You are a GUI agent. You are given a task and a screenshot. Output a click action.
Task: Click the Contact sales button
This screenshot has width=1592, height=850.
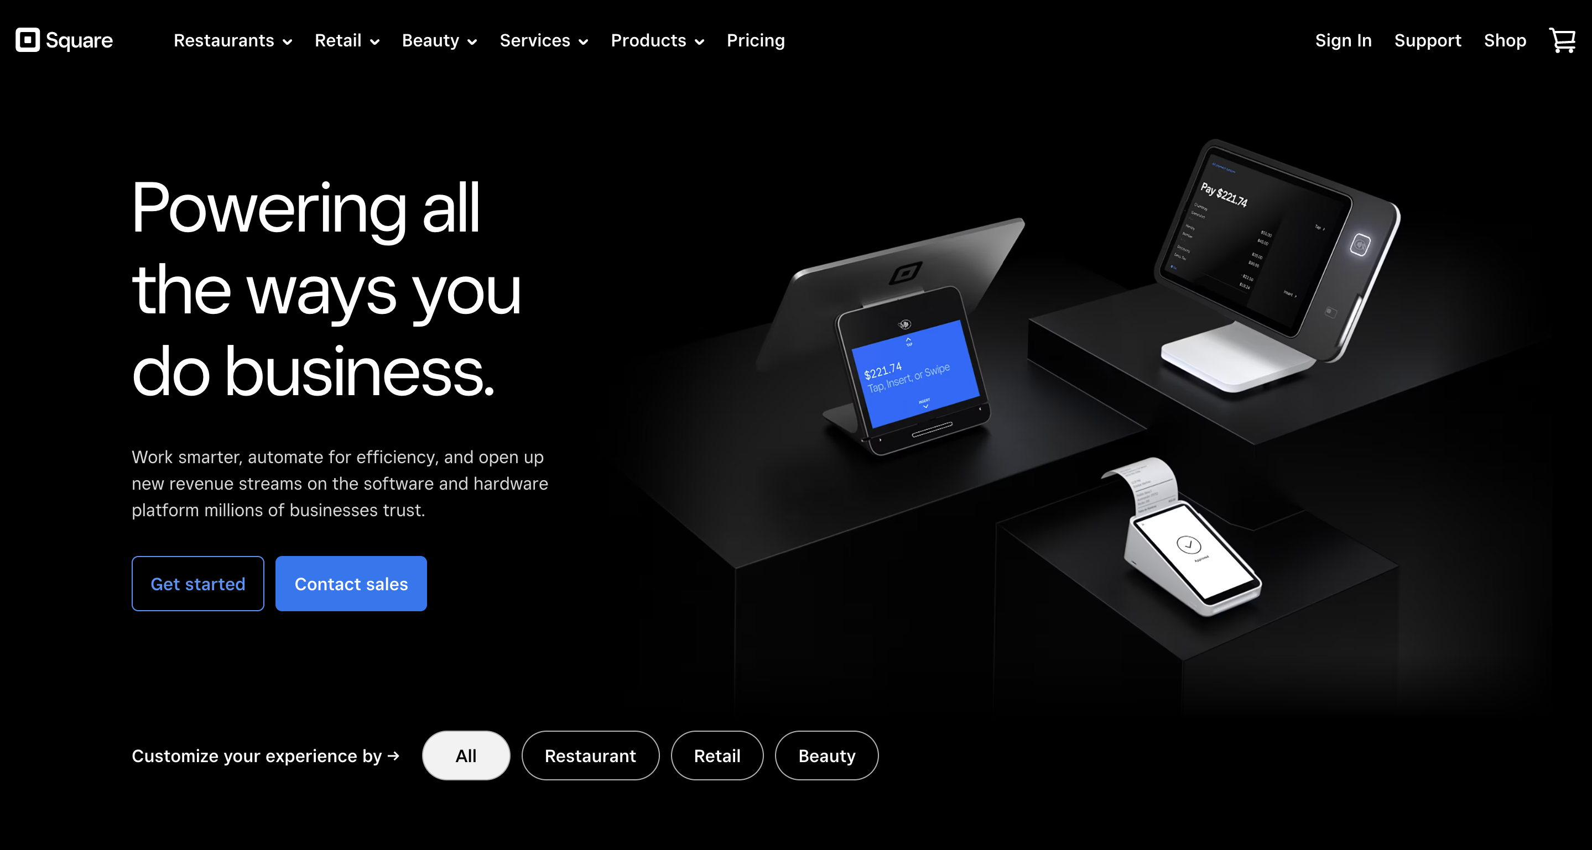351,584
